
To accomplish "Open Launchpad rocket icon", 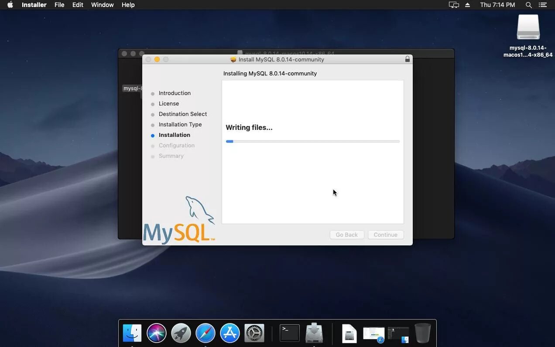I will [181, 333].
